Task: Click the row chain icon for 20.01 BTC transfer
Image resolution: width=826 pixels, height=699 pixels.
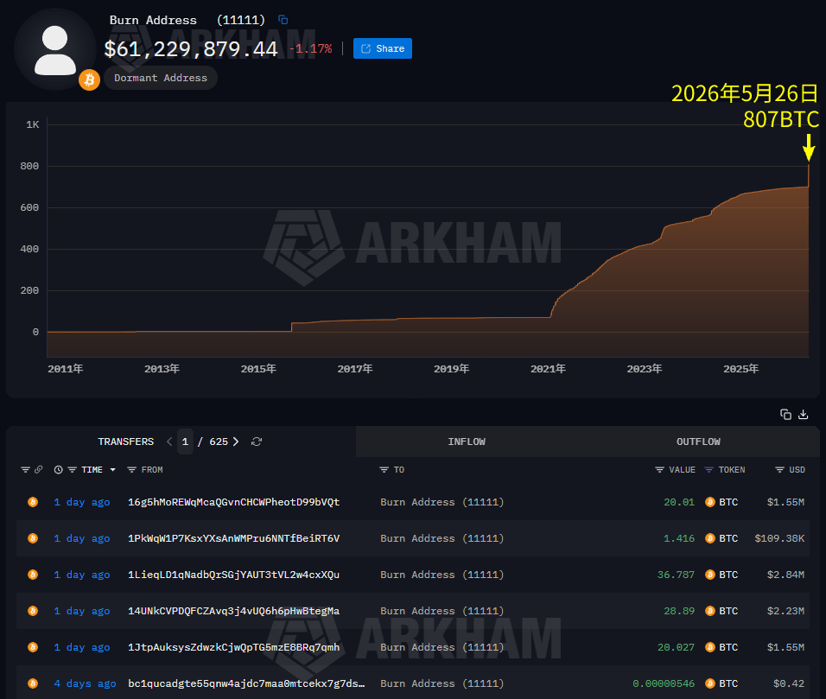Action: (33, 502)
